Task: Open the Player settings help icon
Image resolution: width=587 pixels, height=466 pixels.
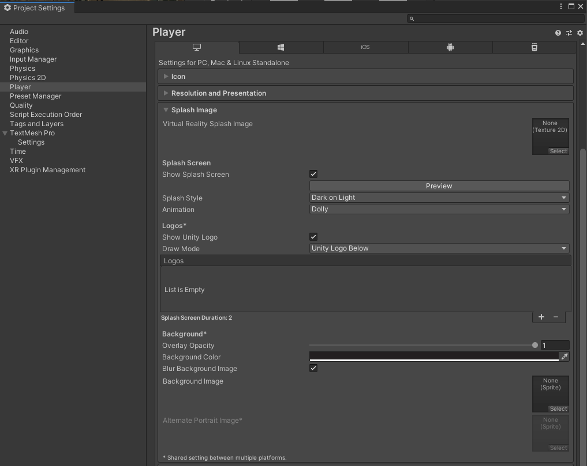Action: (558, 33)
